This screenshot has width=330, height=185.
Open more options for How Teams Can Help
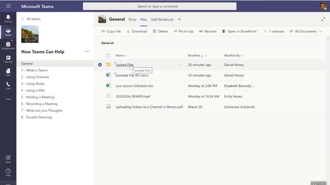87,51
